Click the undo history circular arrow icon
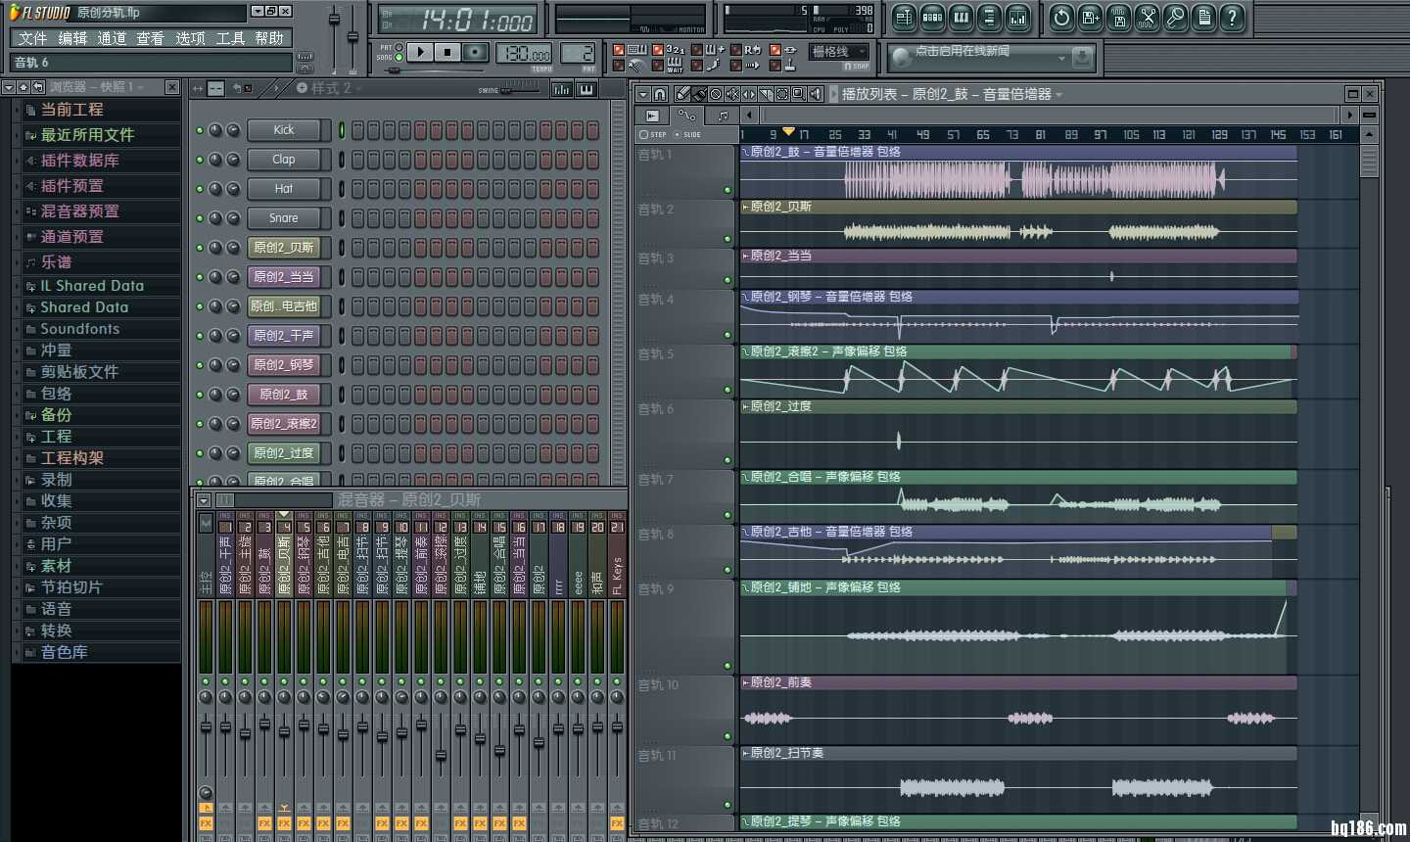Screen dimensions: 1410x842 [1061, 17]
